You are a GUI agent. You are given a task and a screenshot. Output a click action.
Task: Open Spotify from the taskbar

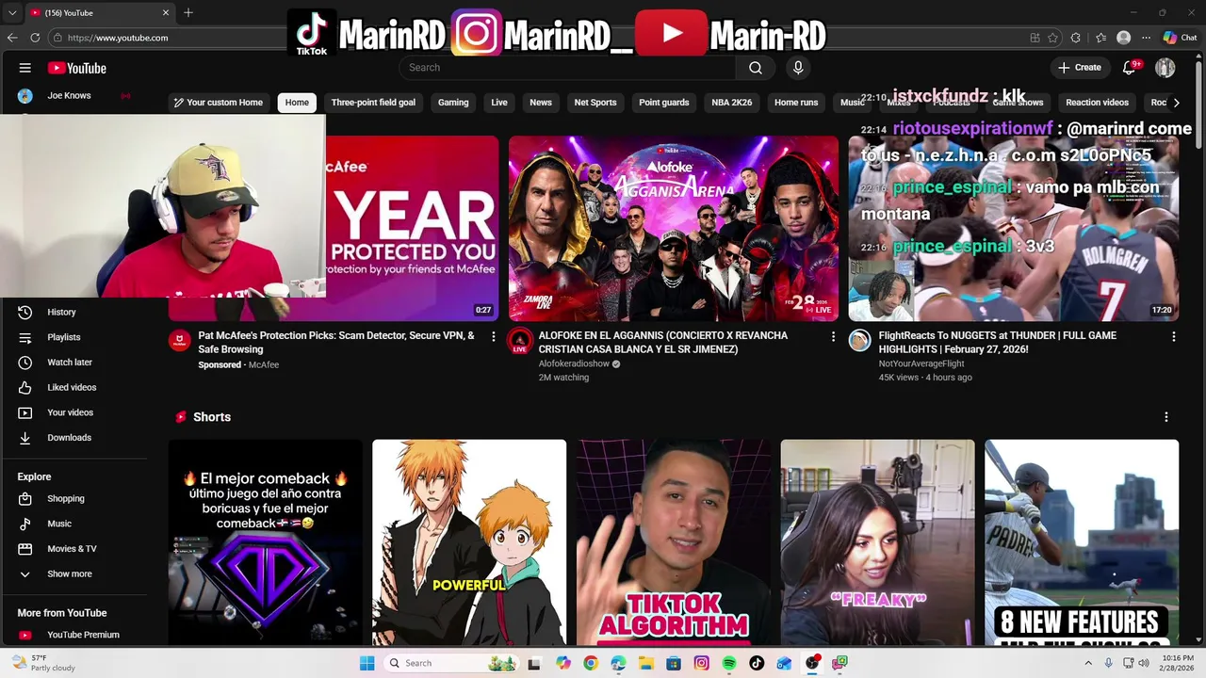point(729,663)
